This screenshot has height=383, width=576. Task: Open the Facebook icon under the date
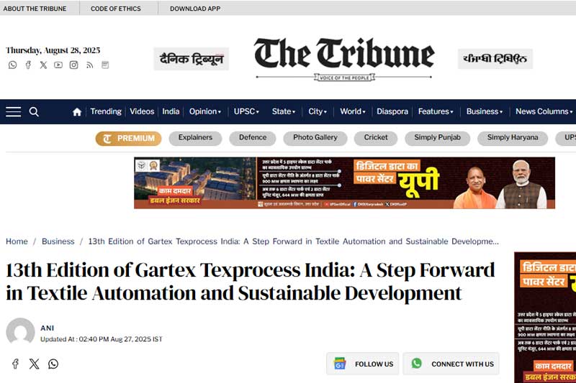click(x=28, y=65)
